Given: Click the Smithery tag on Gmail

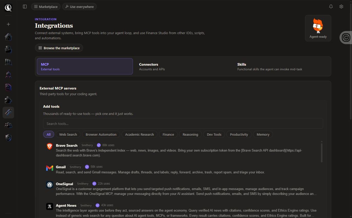Looking at the screenshot, I should (75, 167).
